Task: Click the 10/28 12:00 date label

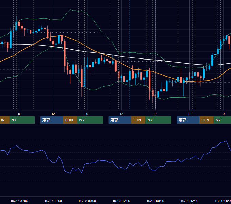Action: (121, 201)
